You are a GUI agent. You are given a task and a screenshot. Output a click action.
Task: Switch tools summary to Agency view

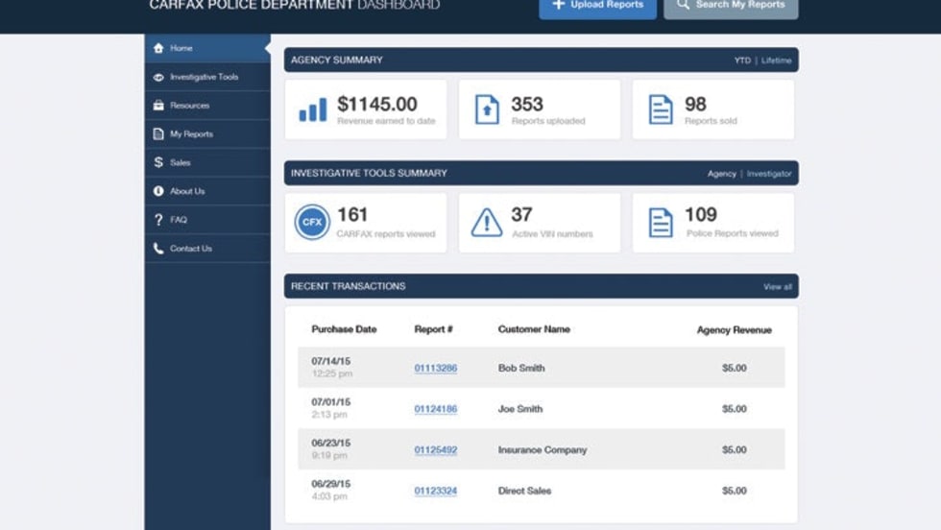pos(721,174)
